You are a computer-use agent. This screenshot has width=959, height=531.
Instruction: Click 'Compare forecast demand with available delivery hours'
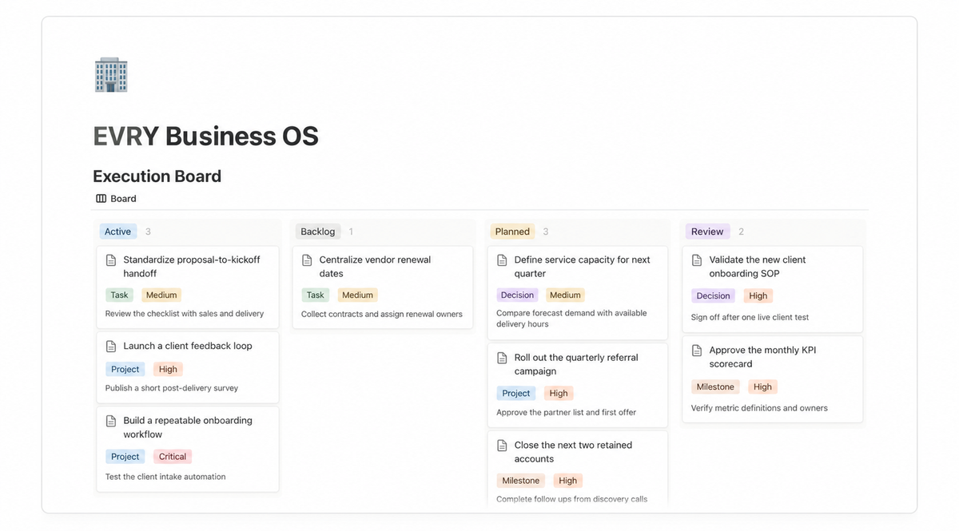pyautogui.click(x=571, y=319)
